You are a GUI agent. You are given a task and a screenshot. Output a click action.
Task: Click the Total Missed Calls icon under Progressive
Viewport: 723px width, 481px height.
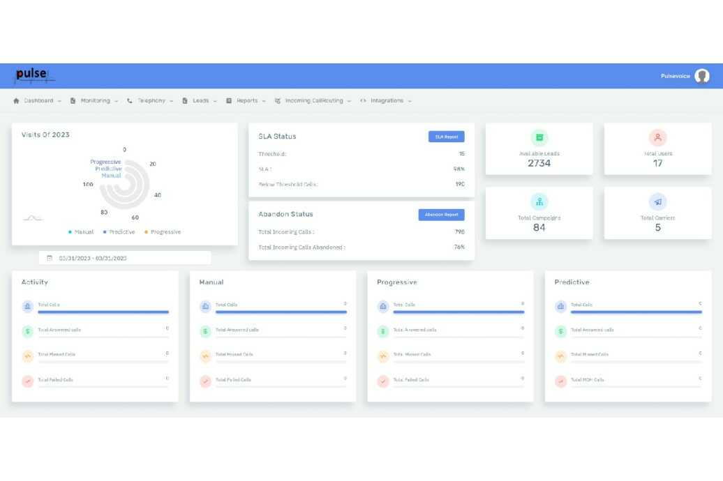[x=383, y=356]
